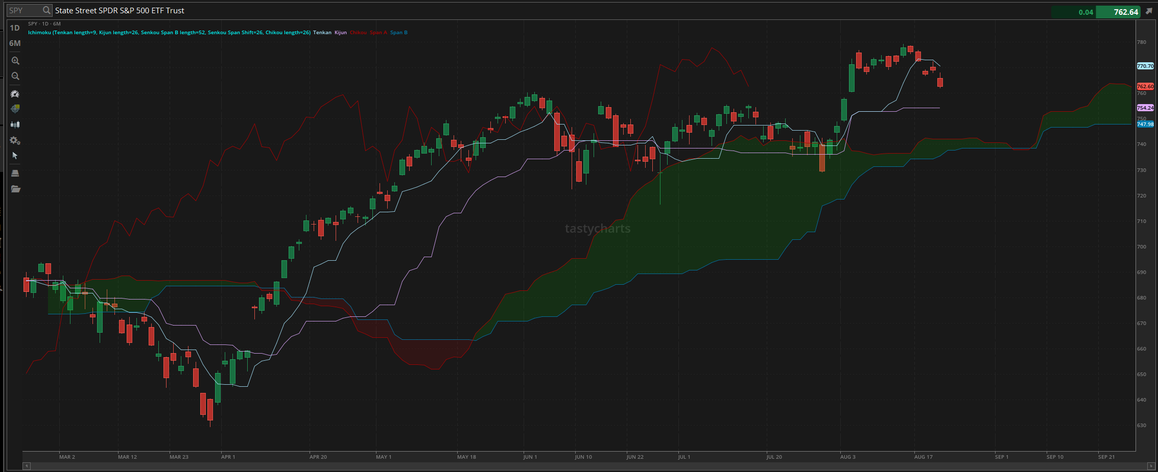This screenshot has height=472, width=1158.
Task: Zoom out of the chart
Action: click(x=15, y=76)
